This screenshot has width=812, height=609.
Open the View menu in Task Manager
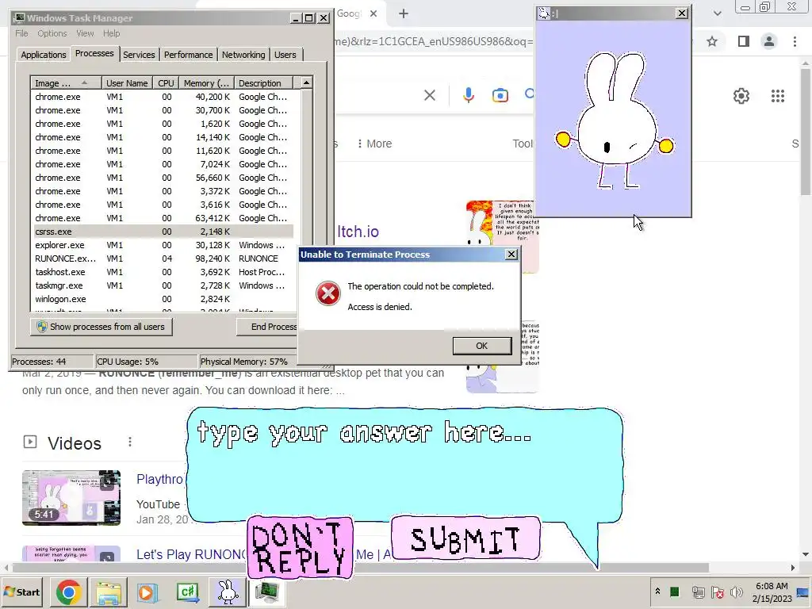tap(85, 33)
